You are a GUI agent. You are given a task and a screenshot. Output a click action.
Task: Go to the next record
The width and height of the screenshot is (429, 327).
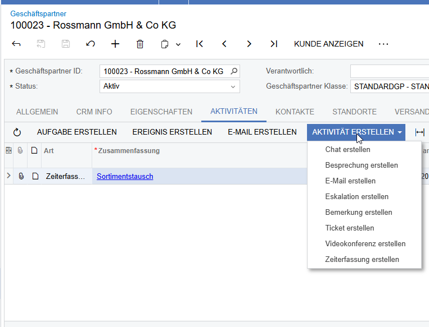249,44
